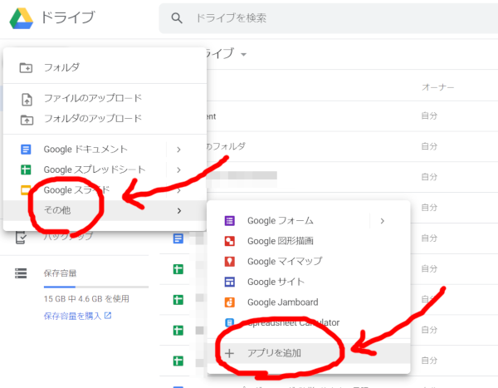The height and width of the screenshot is (388, 498).
Task: Click the storage usage progress bar
Action: 96,287
